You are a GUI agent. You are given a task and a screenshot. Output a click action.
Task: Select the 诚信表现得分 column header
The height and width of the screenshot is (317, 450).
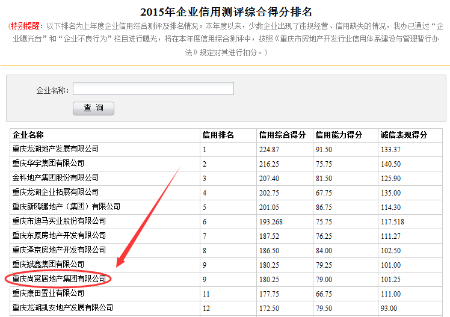(x=404, y=135)
